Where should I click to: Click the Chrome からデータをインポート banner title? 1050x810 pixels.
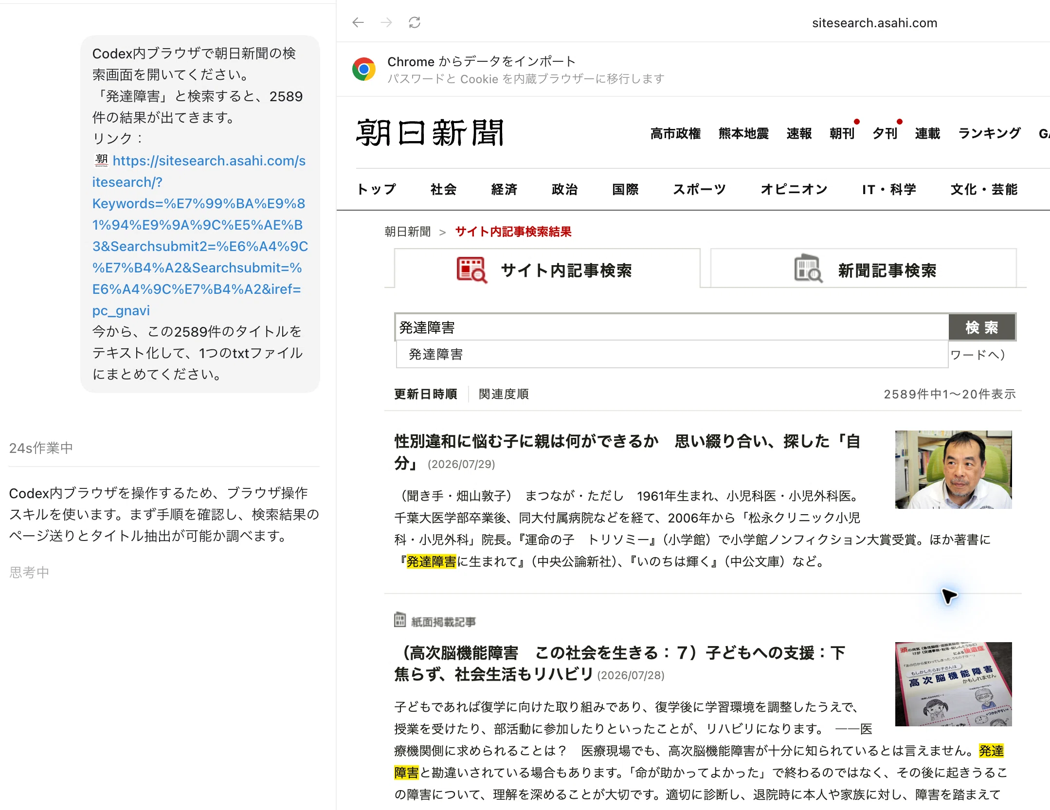click(x=482, y=61)
